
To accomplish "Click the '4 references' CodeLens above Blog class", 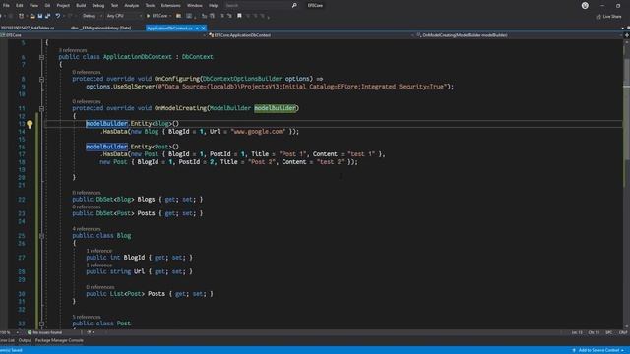I will pos(87,229).
